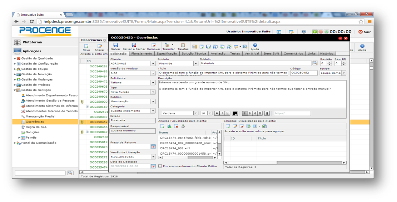Click the Alterar icon in Ocorrências list
The width and height of the screenshot is (397, 202).
click(x=99, y=46)
